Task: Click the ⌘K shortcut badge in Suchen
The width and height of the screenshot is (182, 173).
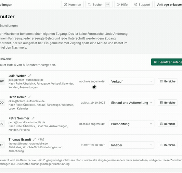Action: click(x=108, y=5)
